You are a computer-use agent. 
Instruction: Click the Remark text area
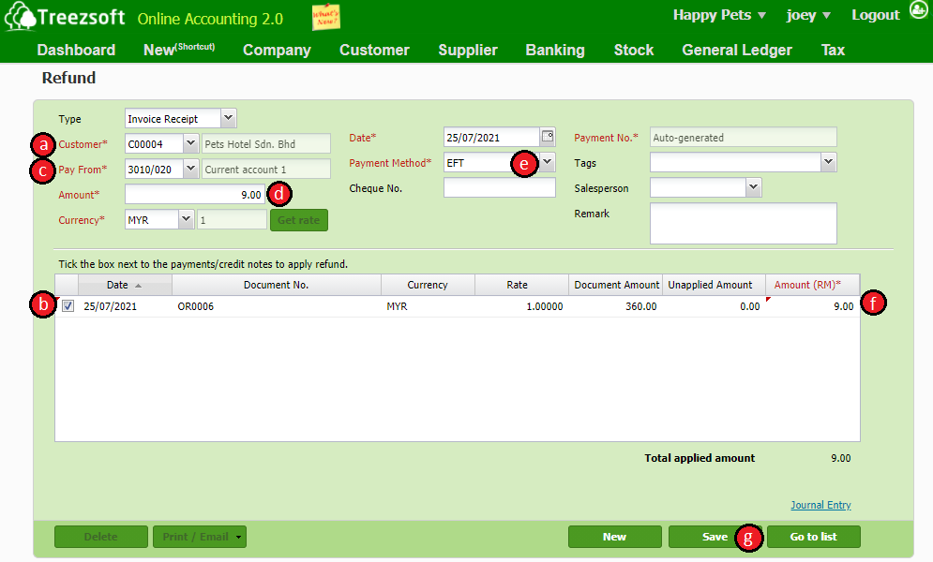(x=743, y=223)
